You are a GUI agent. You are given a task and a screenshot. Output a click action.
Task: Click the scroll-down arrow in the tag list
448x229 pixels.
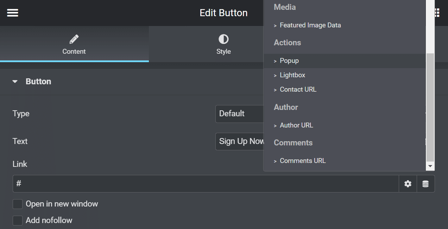(x=430, y=166)
